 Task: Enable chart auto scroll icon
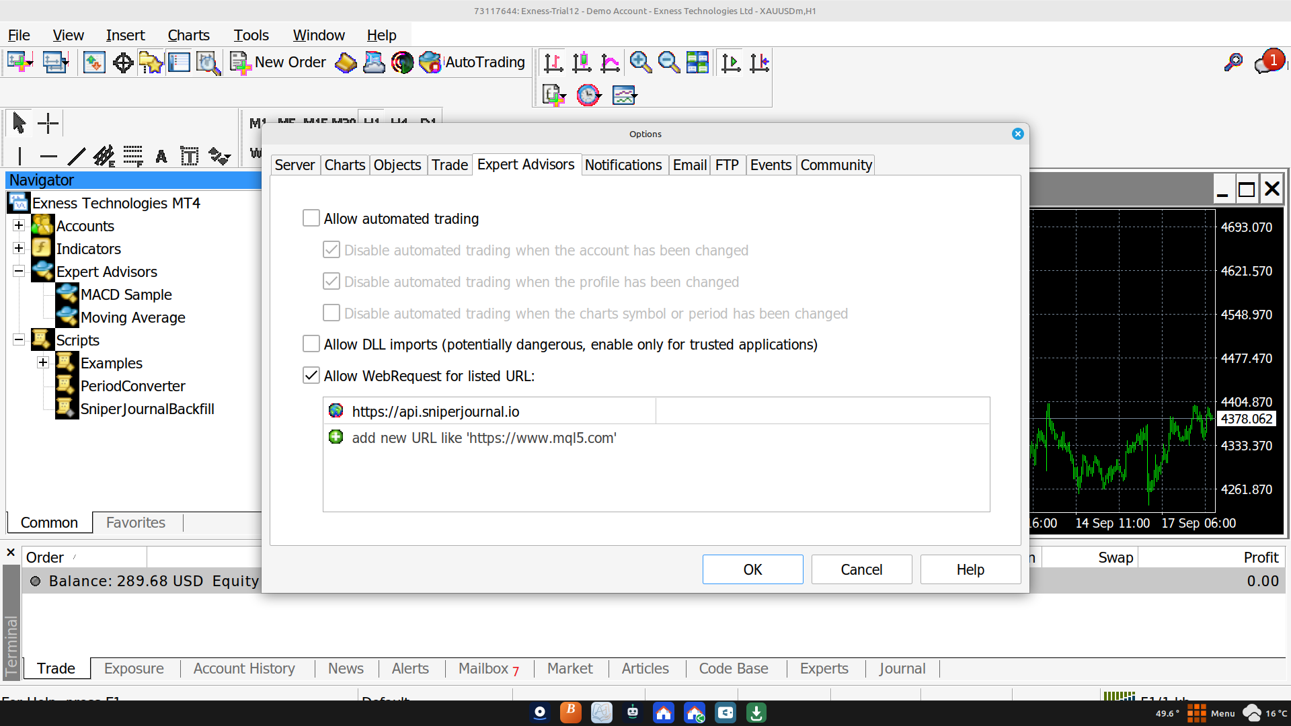click(x=731, y=63)
